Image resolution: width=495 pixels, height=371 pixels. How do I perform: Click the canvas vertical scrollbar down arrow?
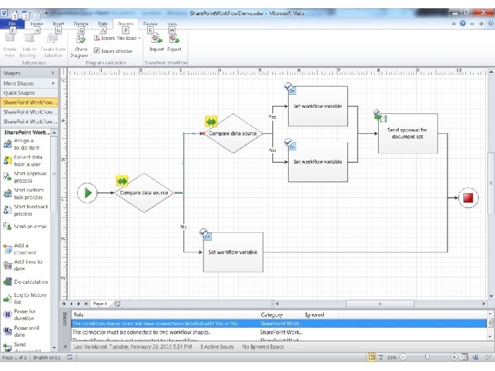pyautogui.click(x=491, y=296)
